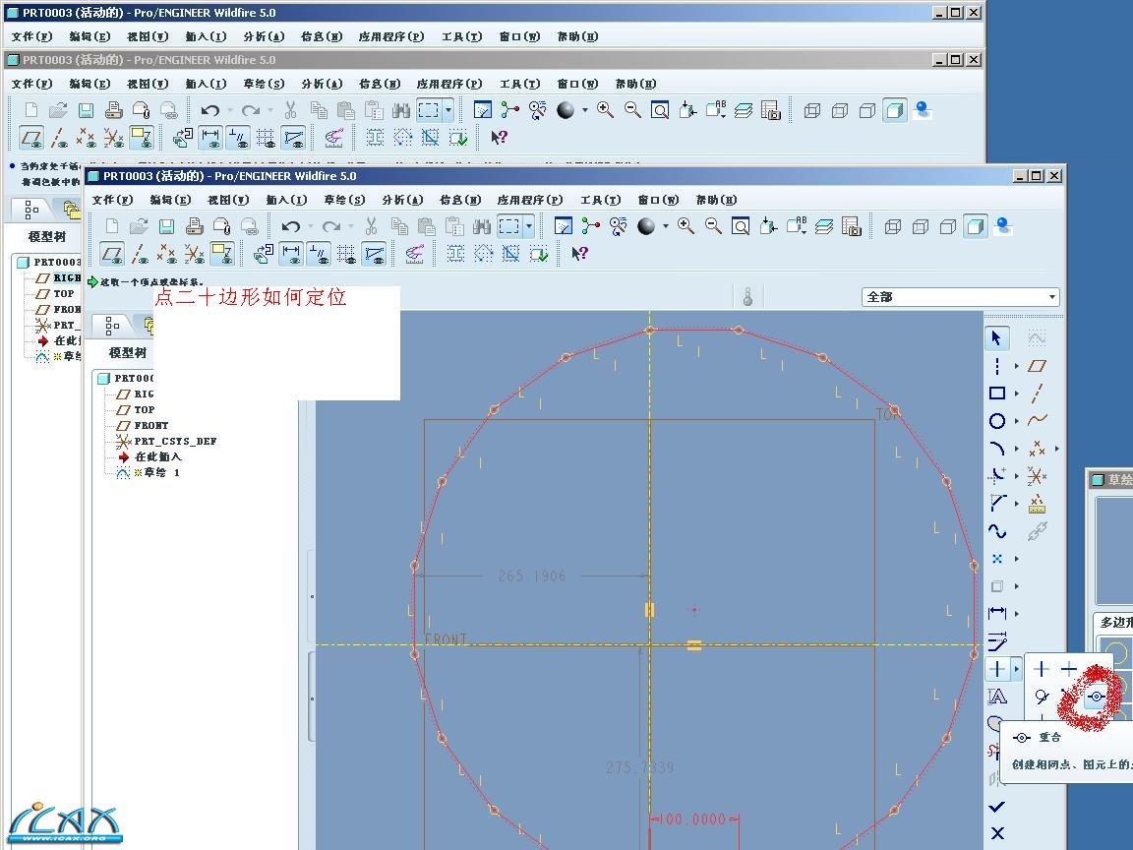
Task: Select the circle sketch tool
Action: pyautogui.click(x=997, y=421)
